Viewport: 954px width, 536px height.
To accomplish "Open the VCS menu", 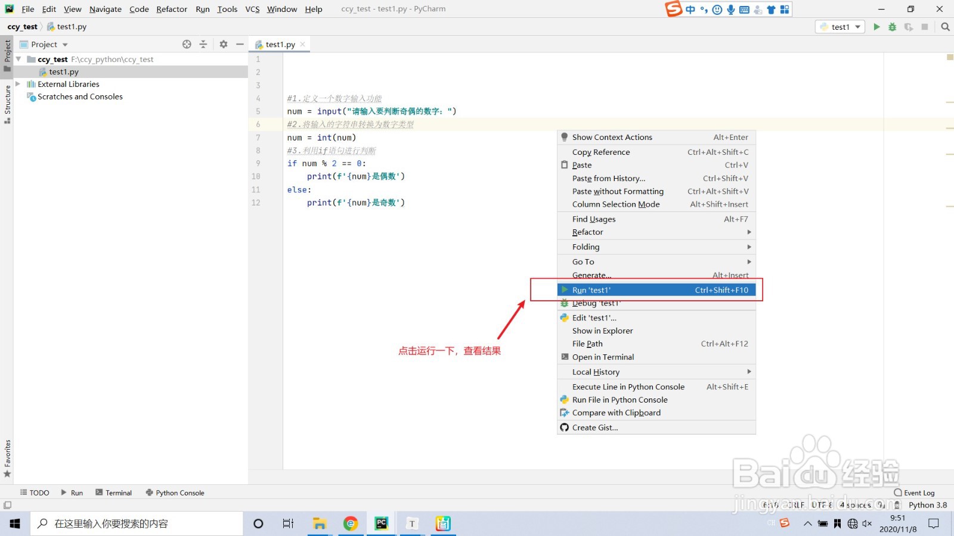I will point(252,9).
